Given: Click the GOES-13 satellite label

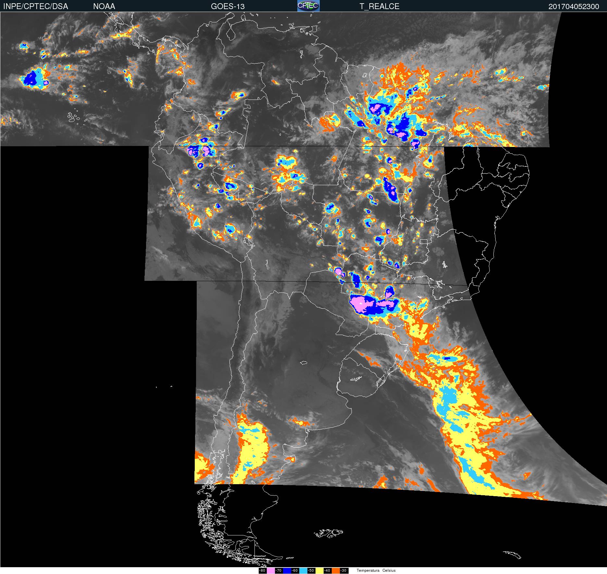Looking at the screenshot, I should click(x=228, y=6).
